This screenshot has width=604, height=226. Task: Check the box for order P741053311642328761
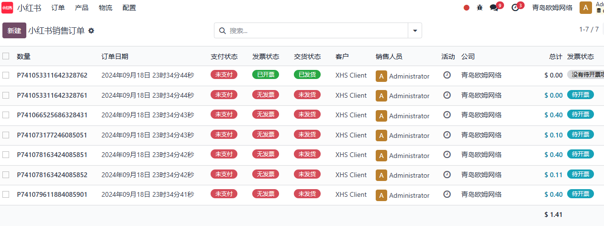point(6,95)
